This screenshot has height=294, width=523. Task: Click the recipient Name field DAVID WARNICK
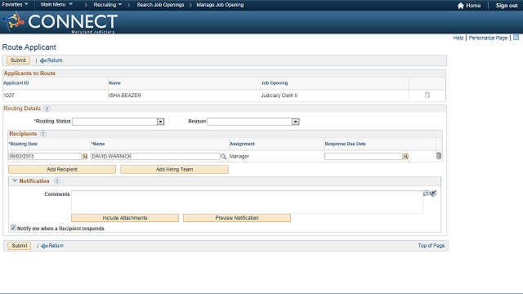pyautogui.click(x=155, y=156)
